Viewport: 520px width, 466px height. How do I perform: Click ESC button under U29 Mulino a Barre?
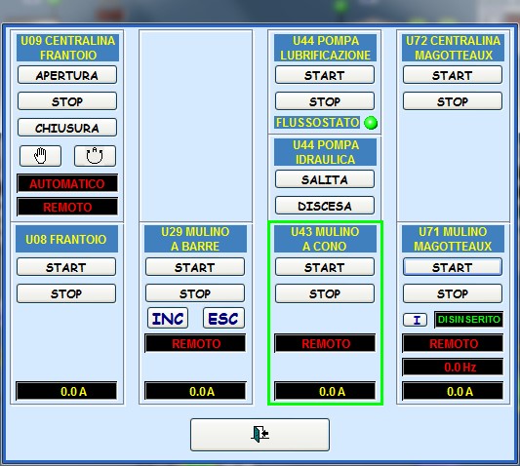tap(223, 318)
